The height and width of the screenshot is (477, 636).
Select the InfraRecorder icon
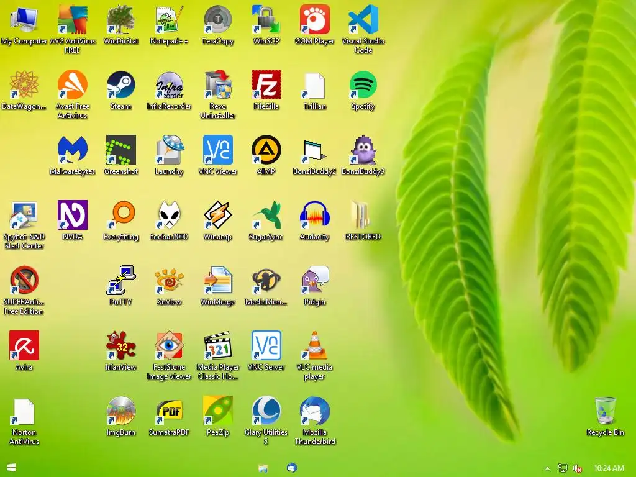pyautogui.click(x=169, y=84)
